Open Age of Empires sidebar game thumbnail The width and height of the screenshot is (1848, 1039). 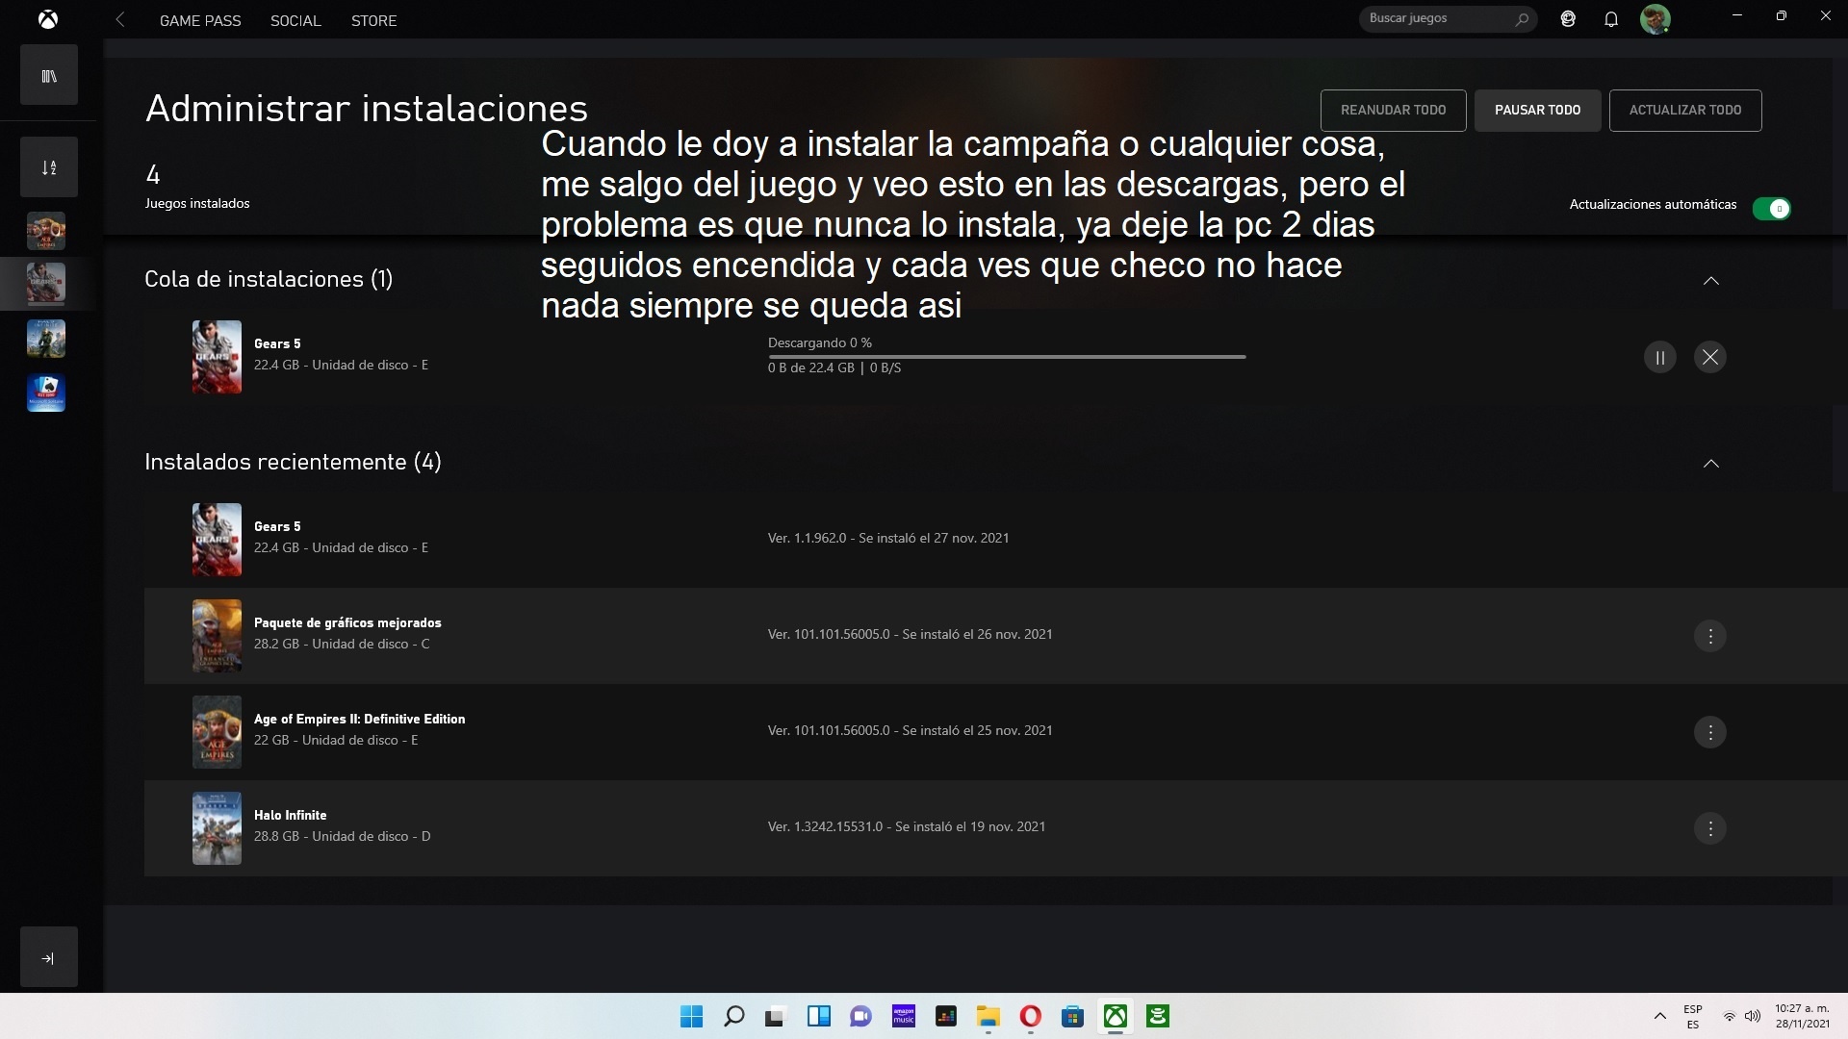(46, 231)
